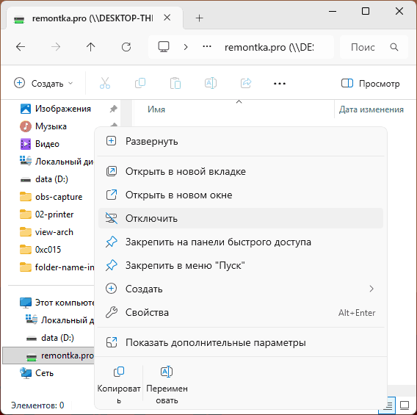This screenshot has height=415, width=417.
Task: Click the Paste toolbar icon
Action: [x=175, y=83]
